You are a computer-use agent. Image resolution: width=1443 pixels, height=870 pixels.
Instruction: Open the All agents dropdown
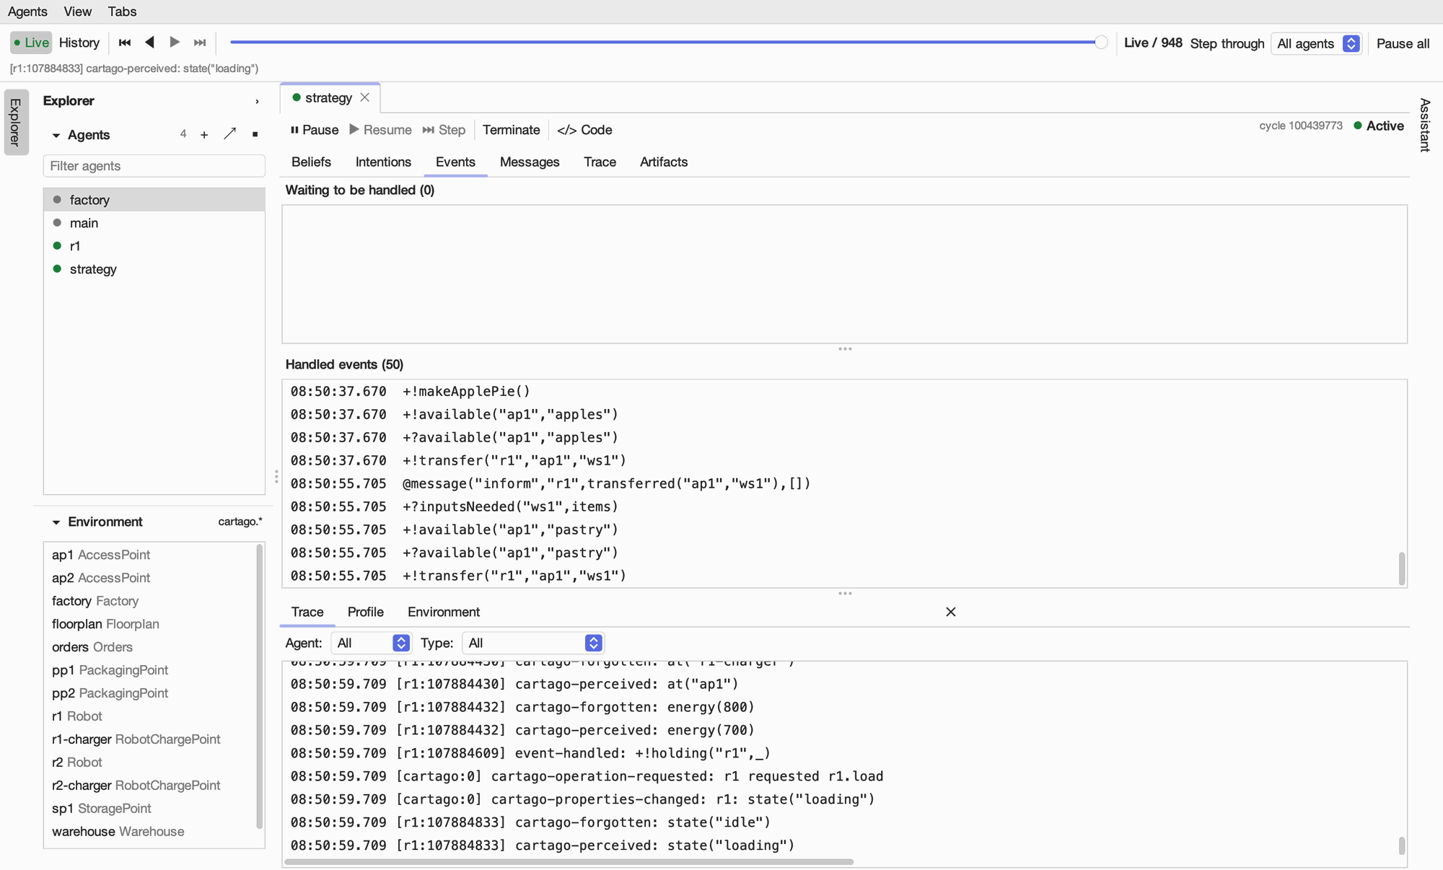coord(1317,43)
